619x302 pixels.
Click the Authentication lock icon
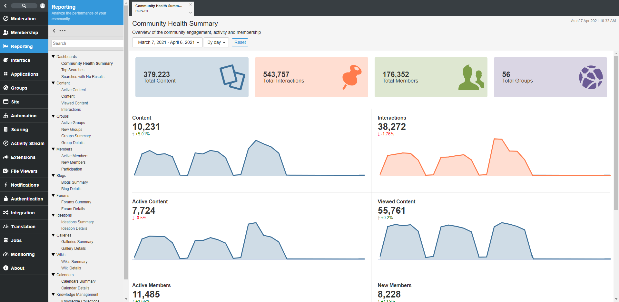click(x=6, y=199)
